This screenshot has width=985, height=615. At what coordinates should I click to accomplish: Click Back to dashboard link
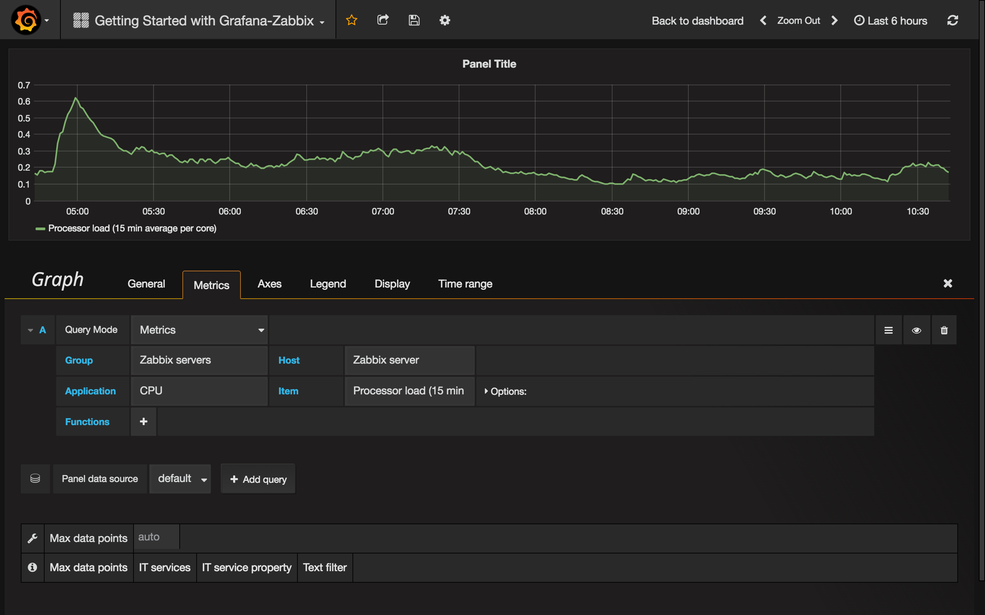tap(697, 20)
